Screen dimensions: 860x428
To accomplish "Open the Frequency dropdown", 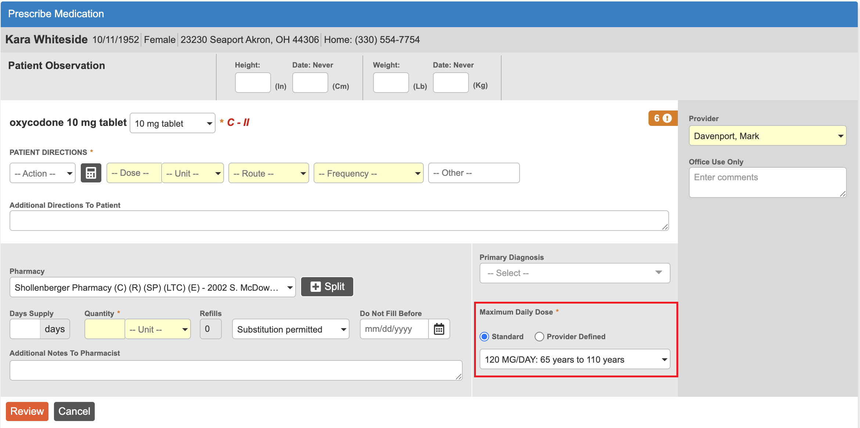I will point(369,173).
